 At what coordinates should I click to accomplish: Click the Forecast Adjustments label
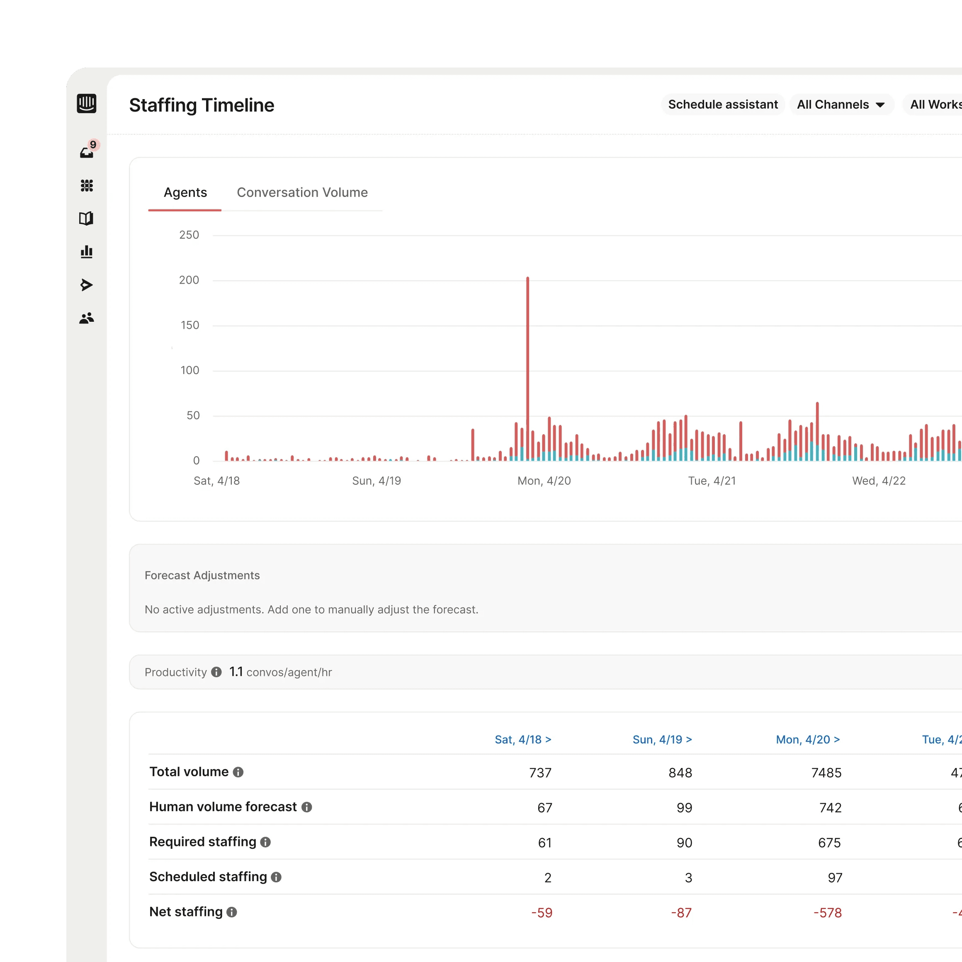point(202,576)
